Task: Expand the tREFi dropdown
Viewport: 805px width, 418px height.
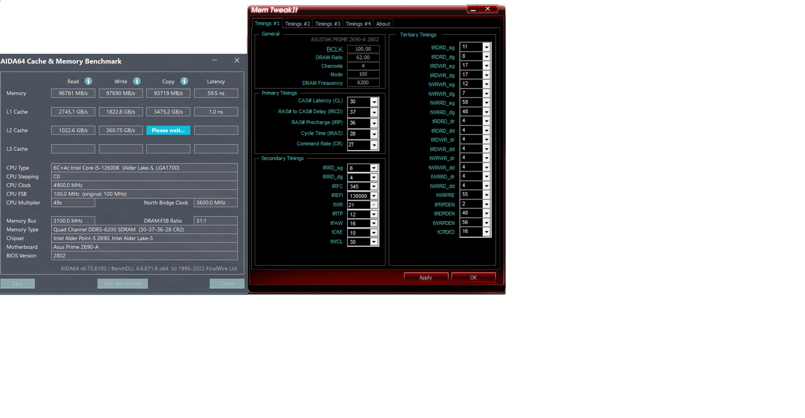Action: (x=374, y=196)
